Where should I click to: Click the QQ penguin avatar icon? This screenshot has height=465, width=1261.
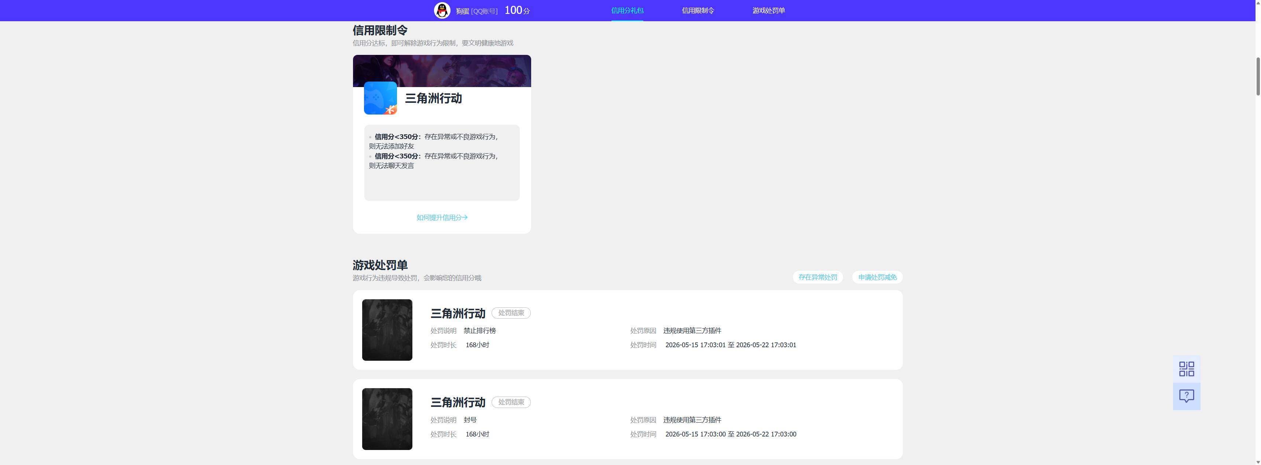click(442, 10)
